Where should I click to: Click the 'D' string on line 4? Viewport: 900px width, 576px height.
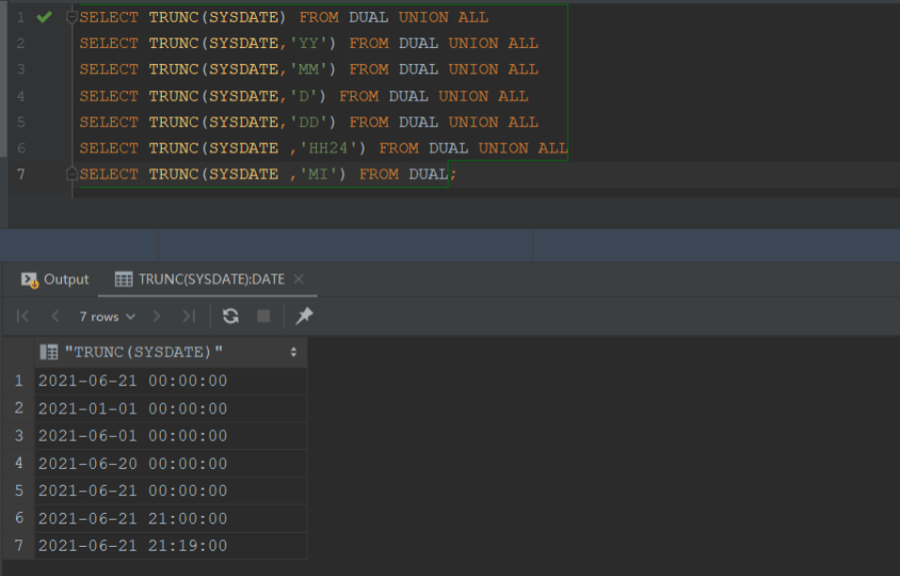coord(304,96)
